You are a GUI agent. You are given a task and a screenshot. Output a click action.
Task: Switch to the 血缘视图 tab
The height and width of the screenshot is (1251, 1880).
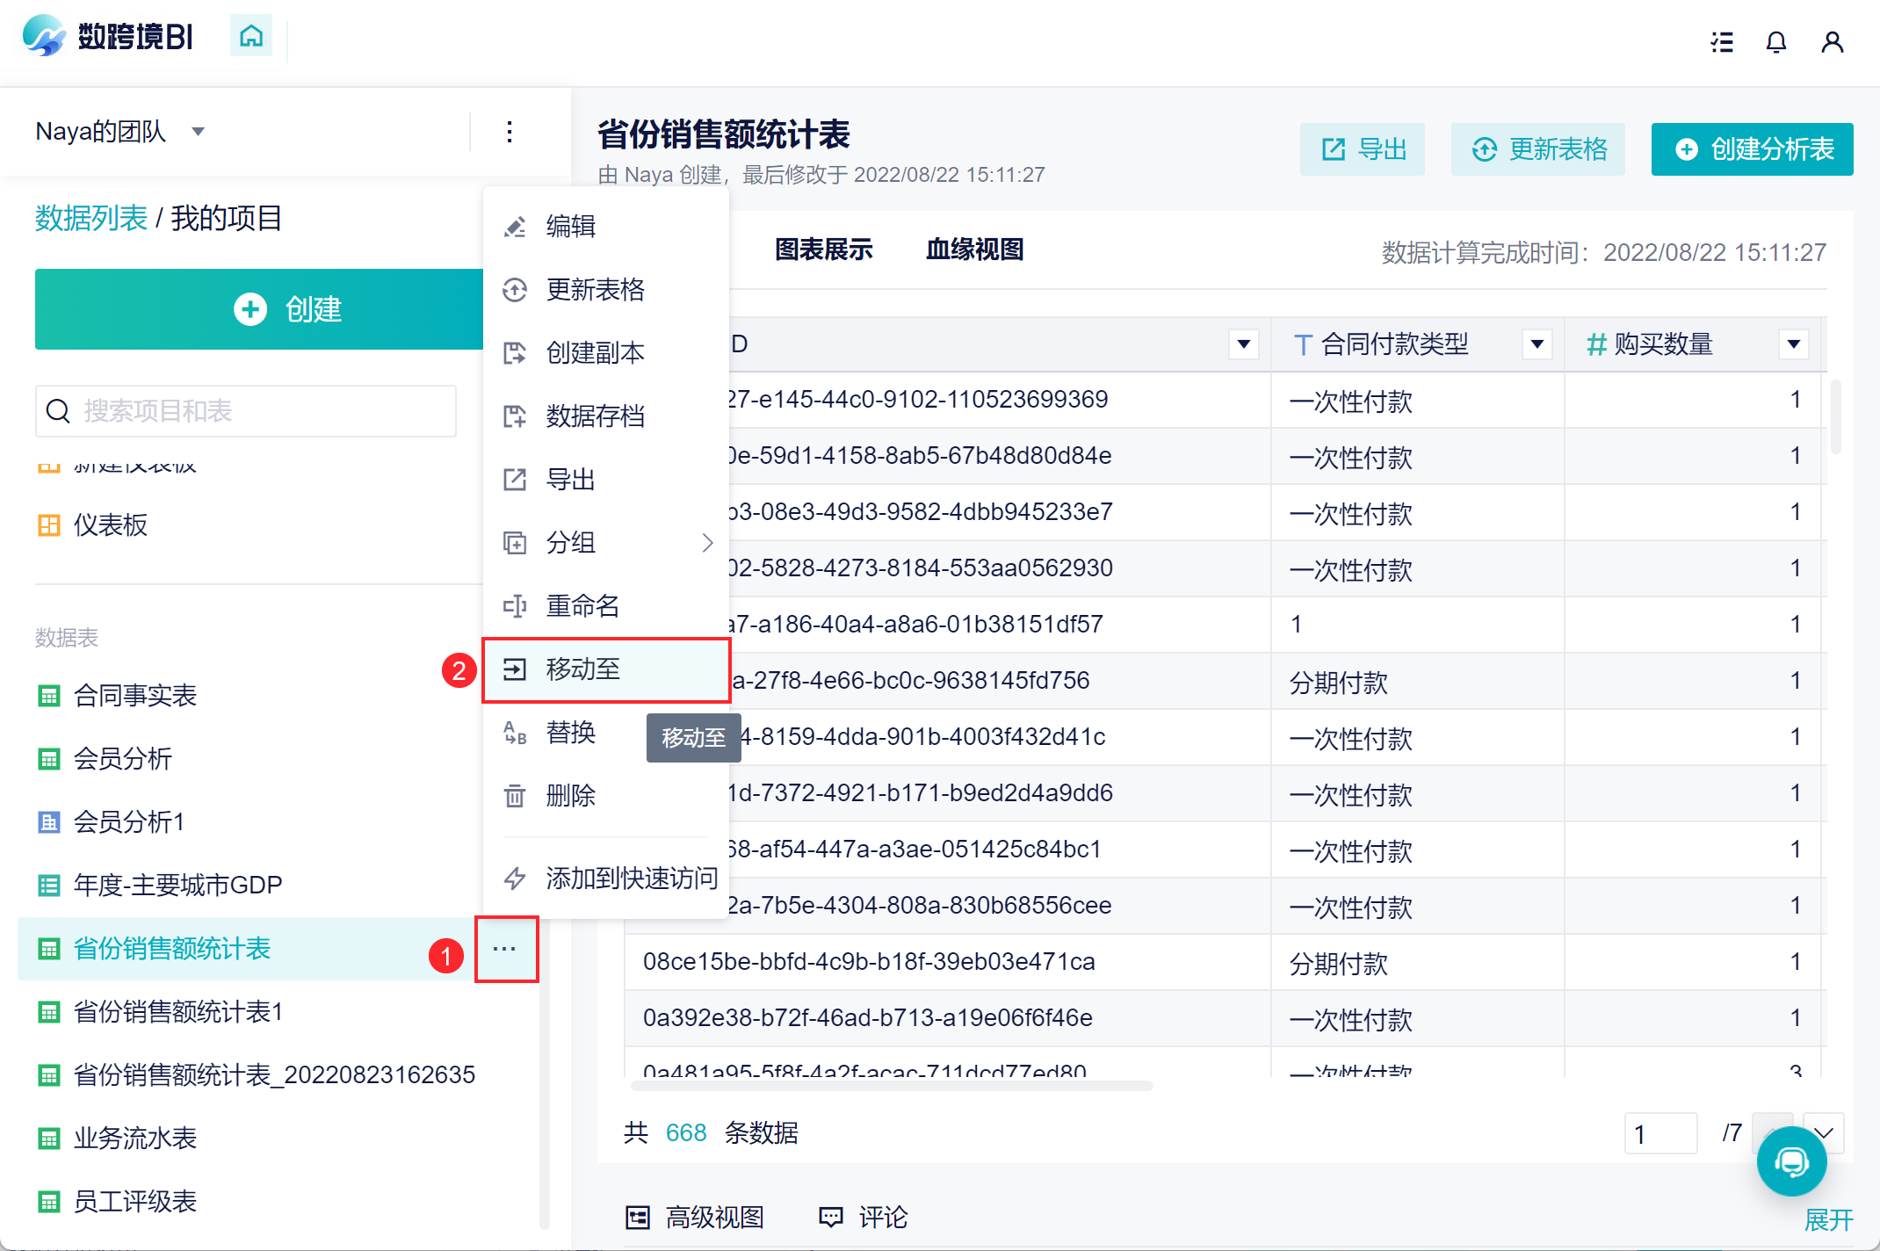[974, 249]
